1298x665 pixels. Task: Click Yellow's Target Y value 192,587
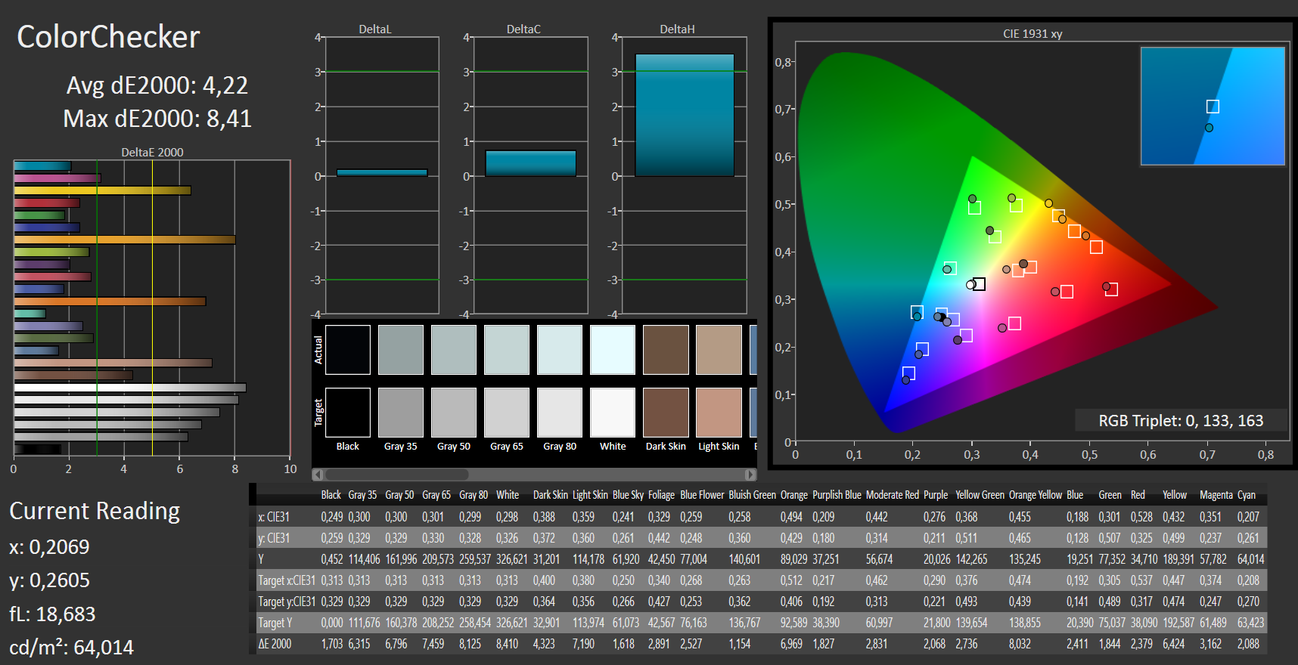point(1179,623)
